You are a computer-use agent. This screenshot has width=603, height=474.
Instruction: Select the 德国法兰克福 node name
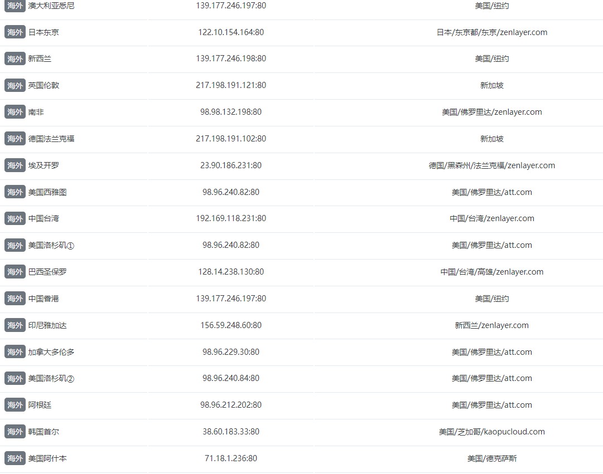pyautogui.click(x=51, y=139)
